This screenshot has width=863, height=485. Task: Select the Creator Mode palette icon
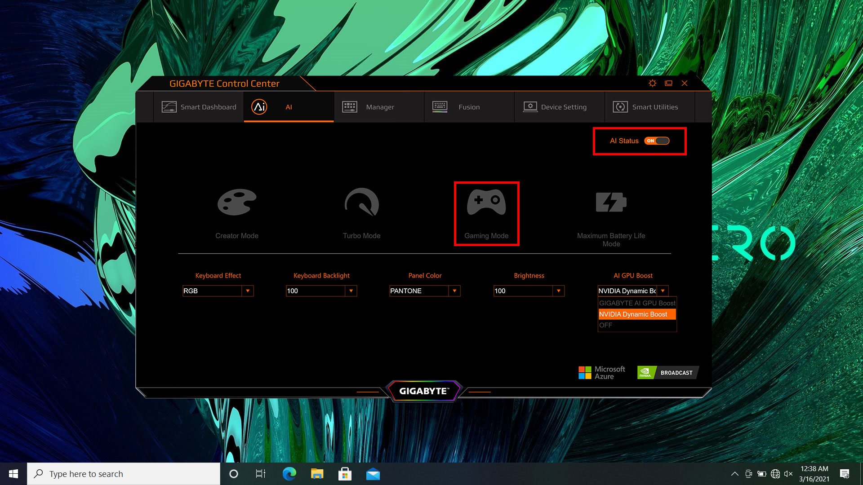pyautogui.click(x=237, y=202)
